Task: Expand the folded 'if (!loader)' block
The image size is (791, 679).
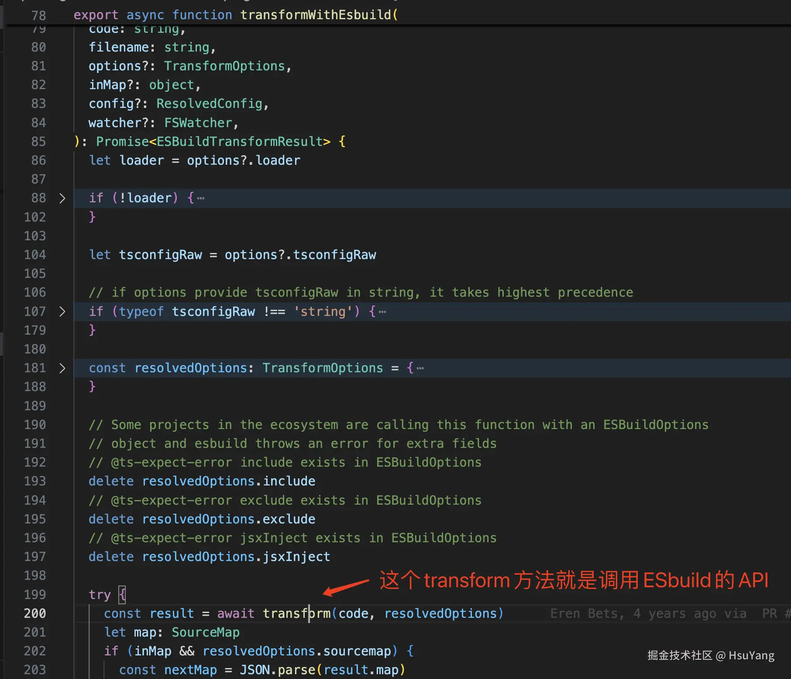Action: click(x=62, y=198)
